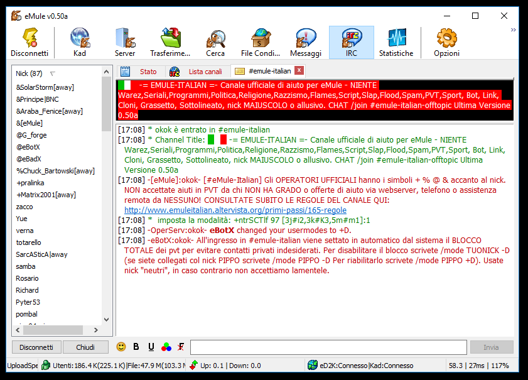
Task: Click nick list scroll right arrow
Action: (96, 330)
